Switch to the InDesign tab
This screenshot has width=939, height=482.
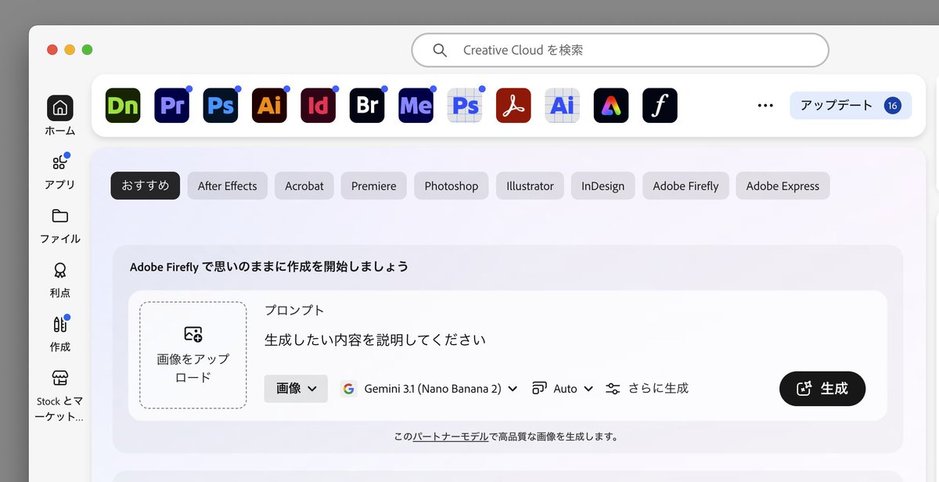(603, 185)
